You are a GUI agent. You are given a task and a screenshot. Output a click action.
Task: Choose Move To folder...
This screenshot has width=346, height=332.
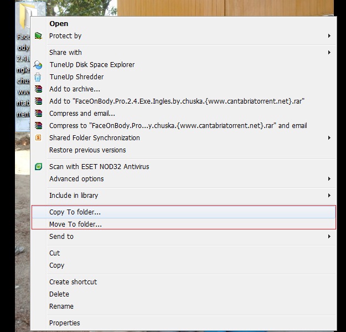[184, 224]
